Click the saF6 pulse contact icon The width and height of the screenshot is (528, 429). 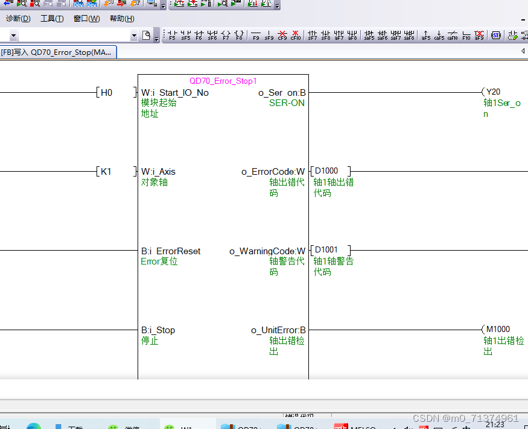(383, 35)
